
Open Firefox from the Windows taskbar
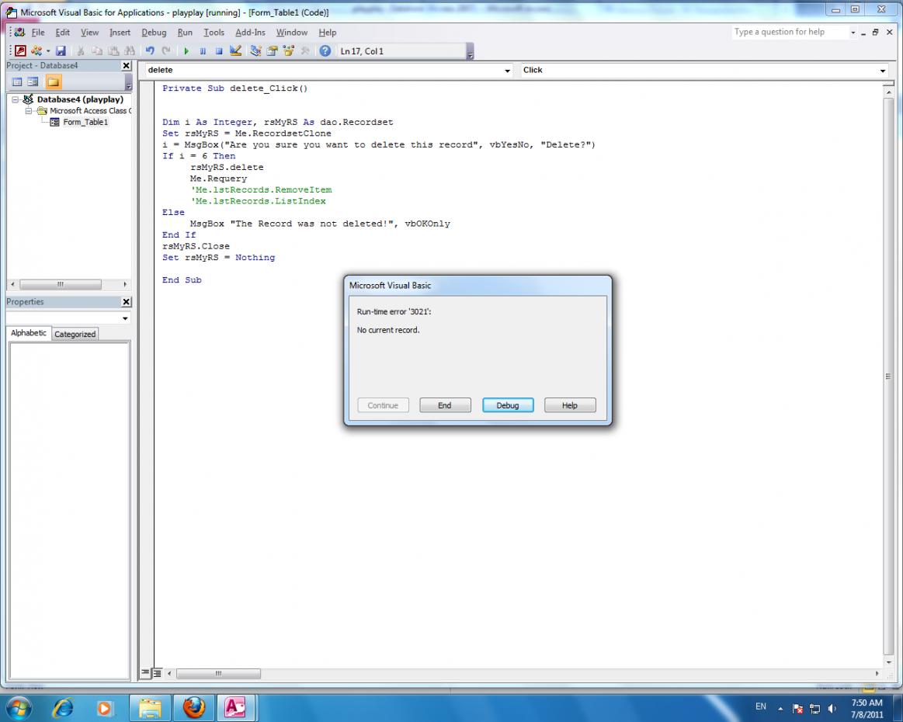click(196, 707)
